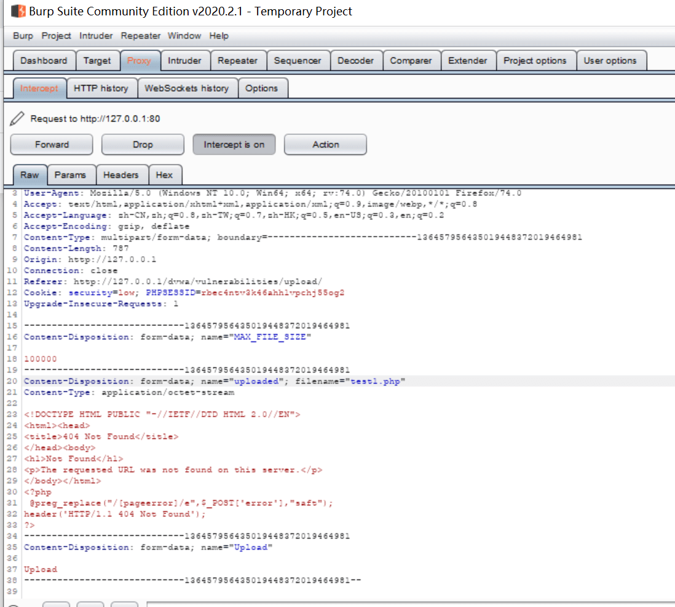Forward the intercepted request

pyautogui.click(x=52, y=145)
